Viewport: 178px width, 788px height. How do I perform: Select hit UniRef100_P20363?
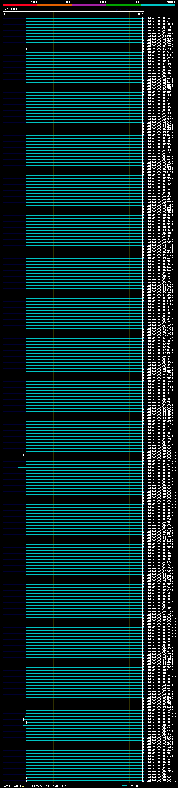tap(160, 403)
